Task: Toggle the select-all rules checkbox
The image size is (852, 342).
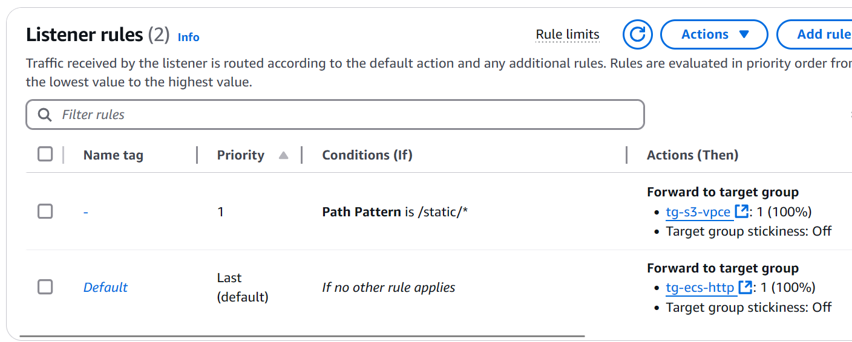Action: pos(45,154)
